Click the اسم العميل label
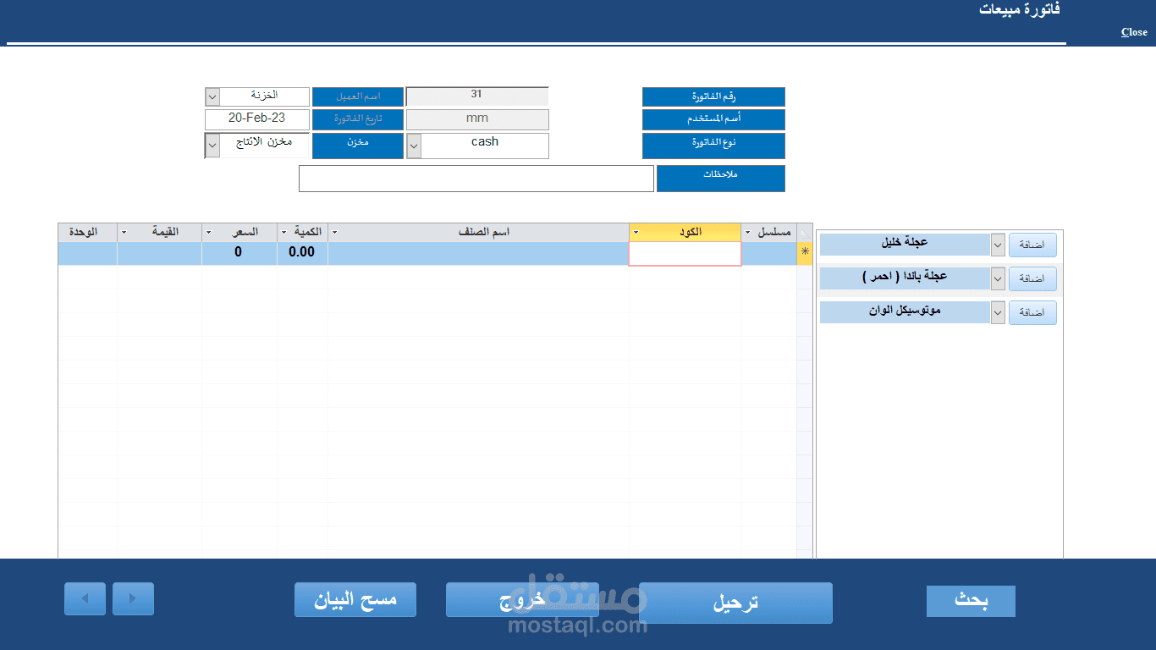 click(x=358, y=96)
